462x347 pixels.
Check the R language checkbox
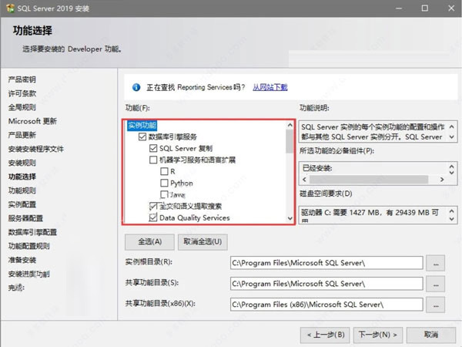pos(164,171)
